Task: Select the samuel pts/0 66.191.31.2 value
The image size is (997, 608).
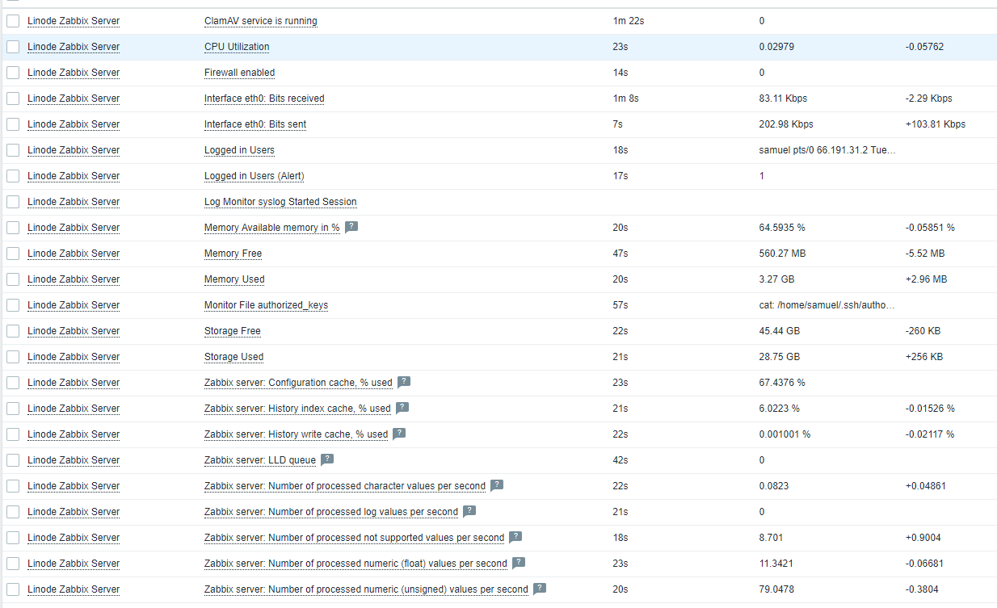Action: click(x=827, y=150)
